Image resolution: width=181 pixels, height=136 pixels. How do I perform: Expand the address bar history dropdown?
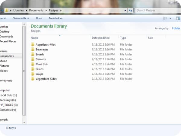point(125,11)
